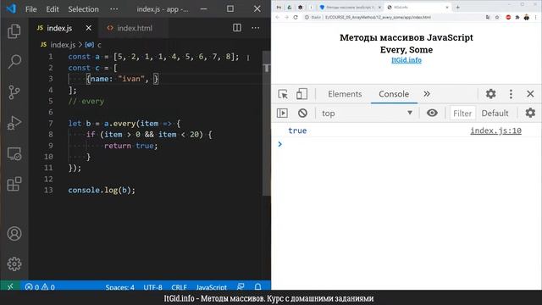The height and width of the screenshot is (305, 542).
Task: Open DevTools settings gear
Action: [x=490, y=94]
